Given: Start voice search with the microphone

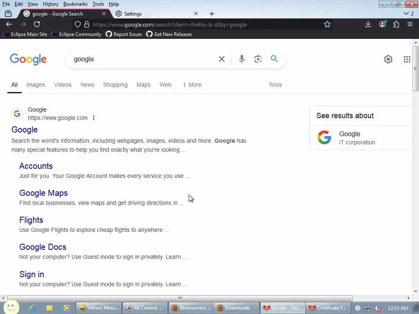Looking at the screenshot, I should click(241, 59).
